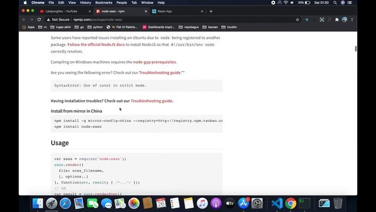Viewport: 376px width, 212px height.
Task: Open the node-gyp prerequisites link
Action: pos(155,62)
